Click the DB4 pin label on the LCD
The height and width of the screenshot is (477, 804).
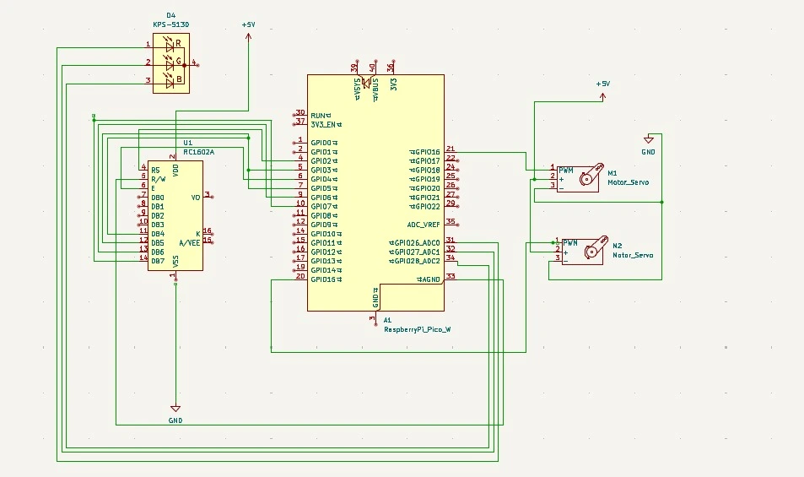tap(158, 234)
